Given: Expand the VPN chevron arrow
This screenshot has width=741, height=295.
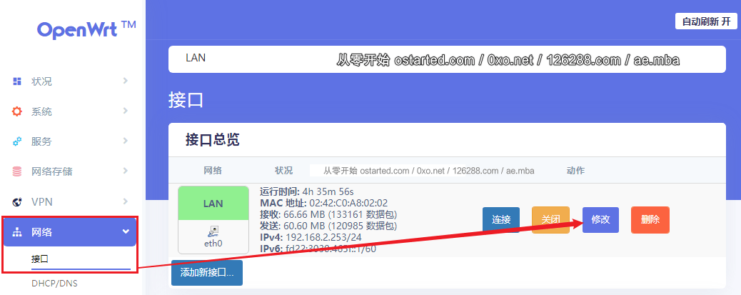Looking at the screenshot, I should pos(125,201).
